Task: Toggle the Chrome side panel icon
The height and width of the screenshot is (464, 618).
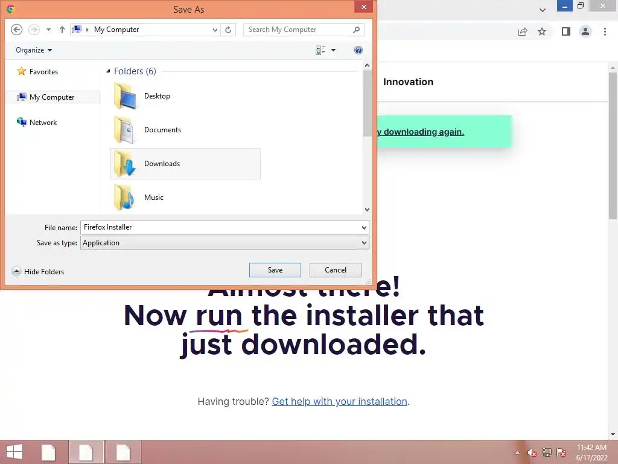Action: tap(566, 31)
